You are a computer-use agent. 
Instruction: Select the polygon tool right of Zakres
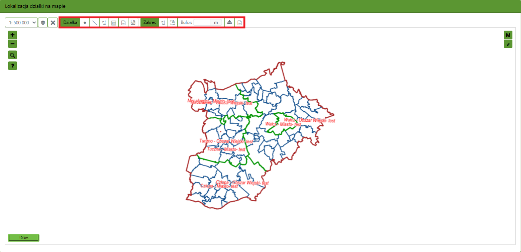click(163, 22)
